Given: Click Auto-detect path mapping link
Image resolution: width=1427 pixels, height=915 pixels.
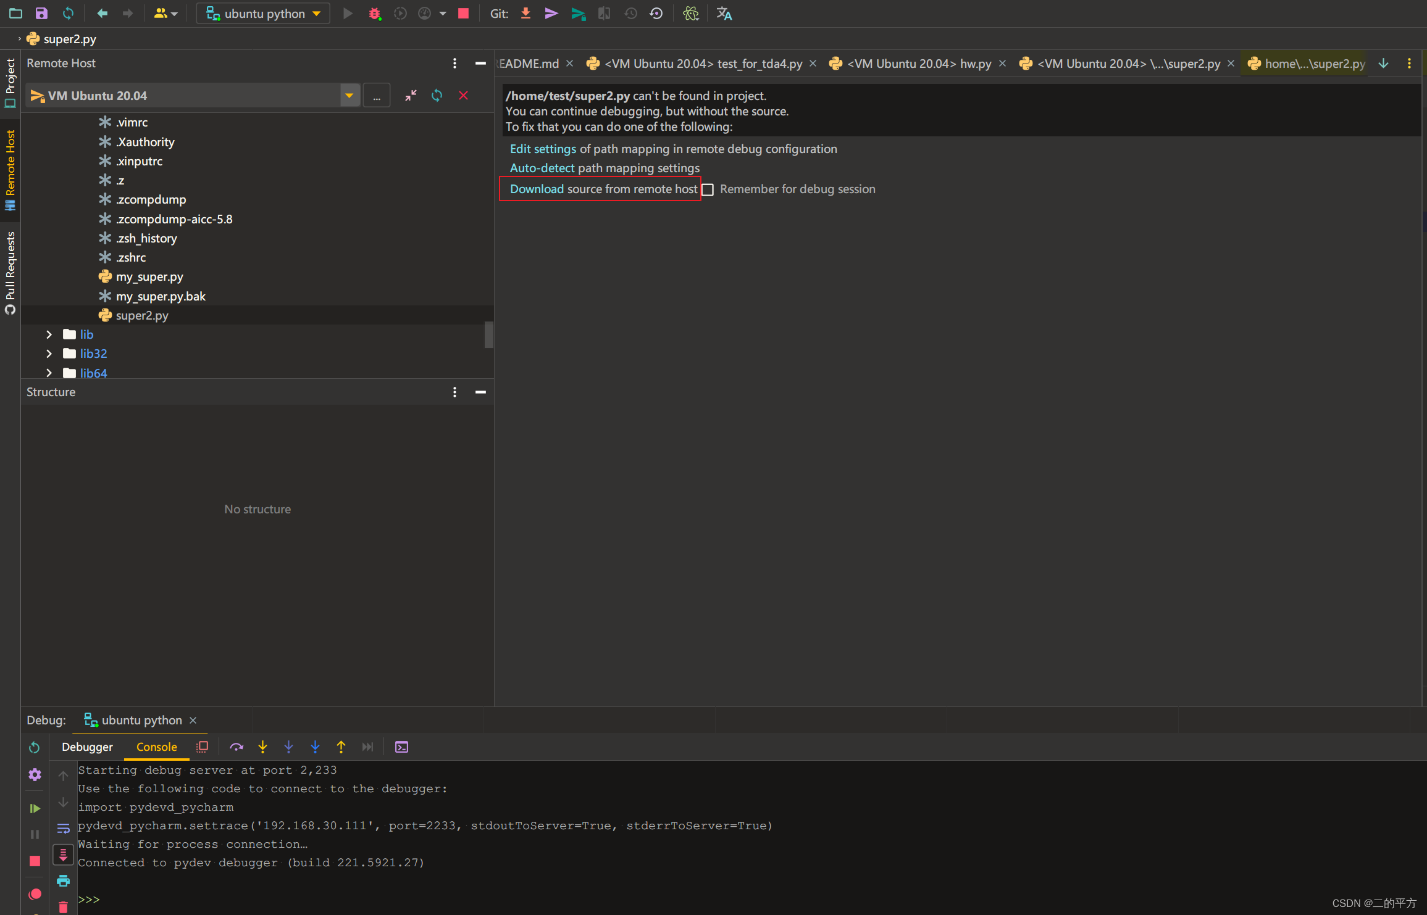Looking at the screenshot, I should tap(542, 168).
